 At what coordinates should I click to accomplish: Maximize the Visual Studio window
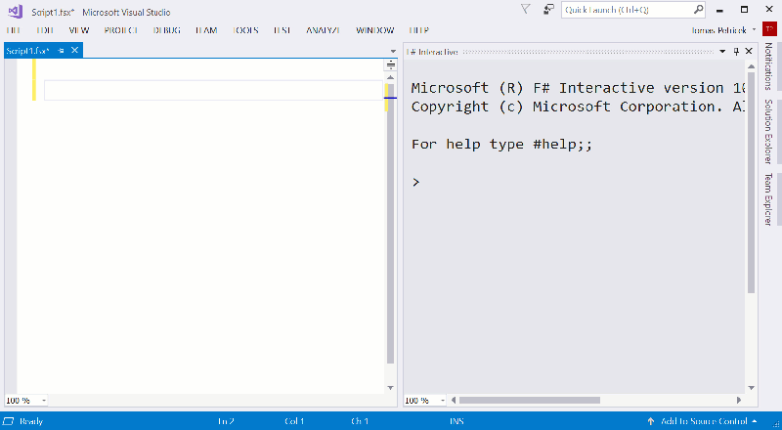pos(744,10)
